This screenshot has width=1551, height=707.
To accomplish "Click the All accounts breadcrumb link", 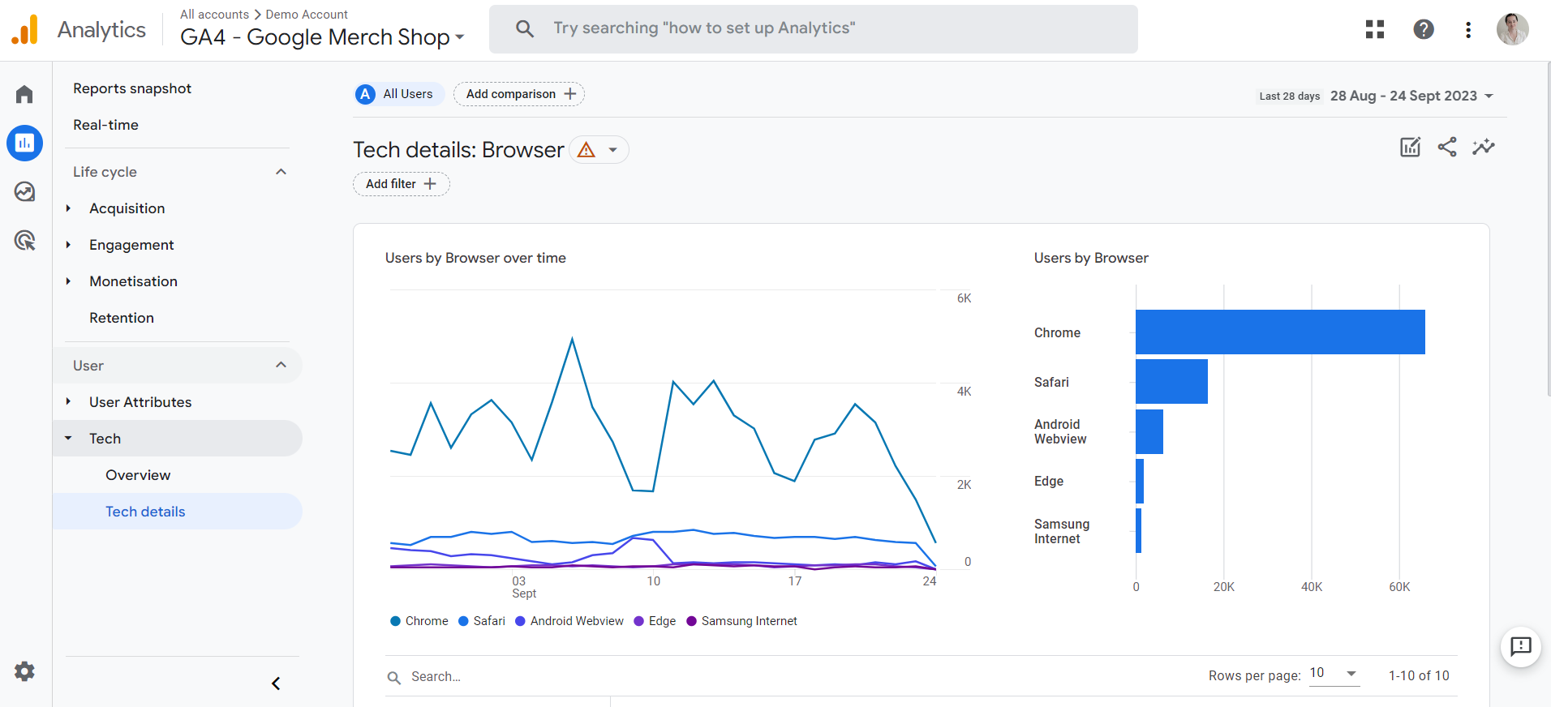I will [x=214, y=15].
